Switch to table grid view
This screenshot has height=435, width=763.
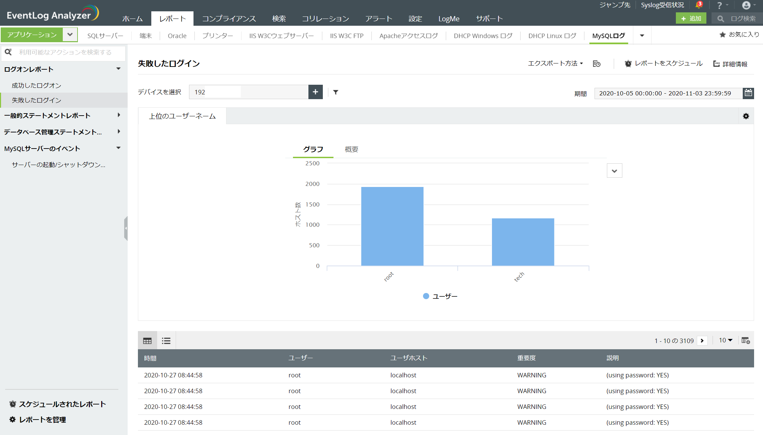click(x=147, y=341)
